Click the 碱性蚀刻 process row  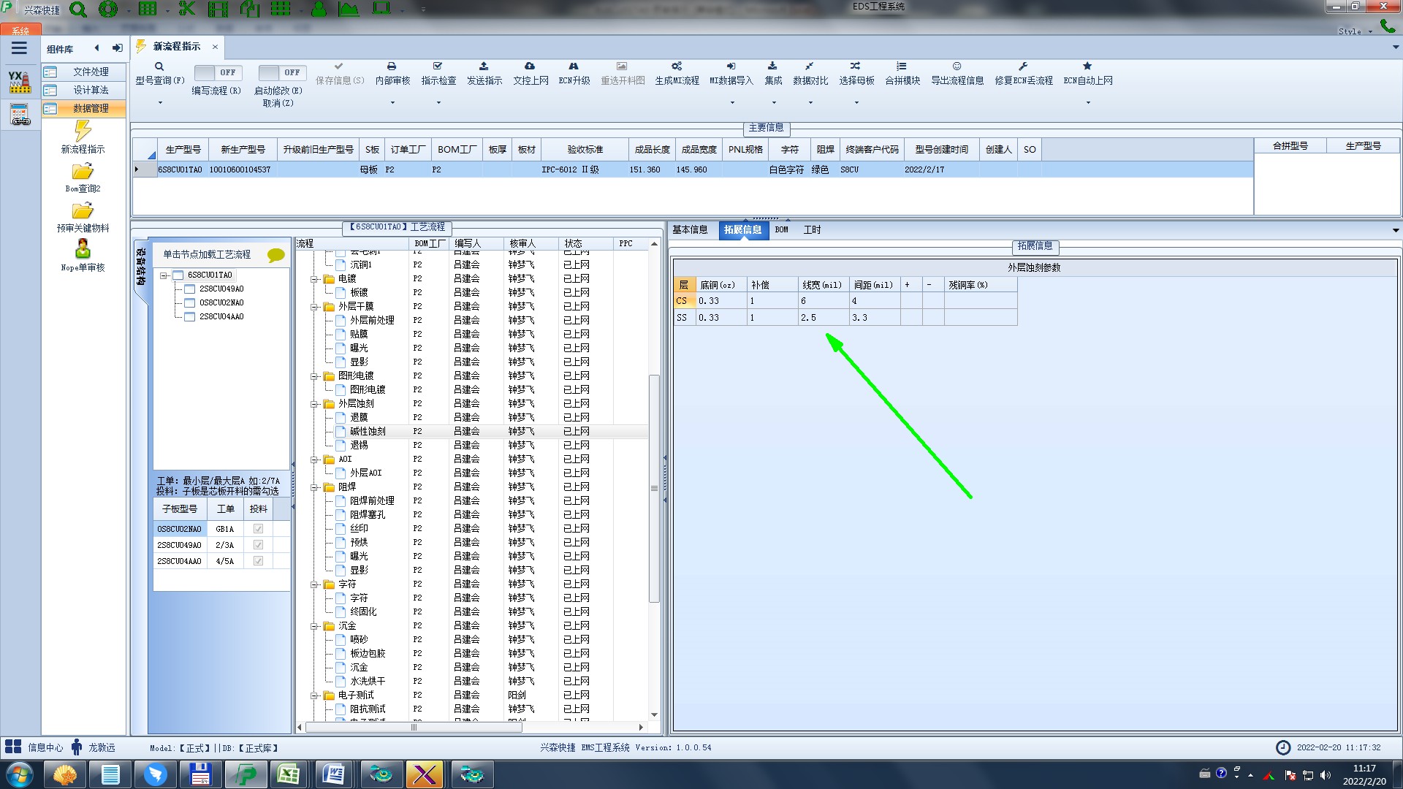471,432
